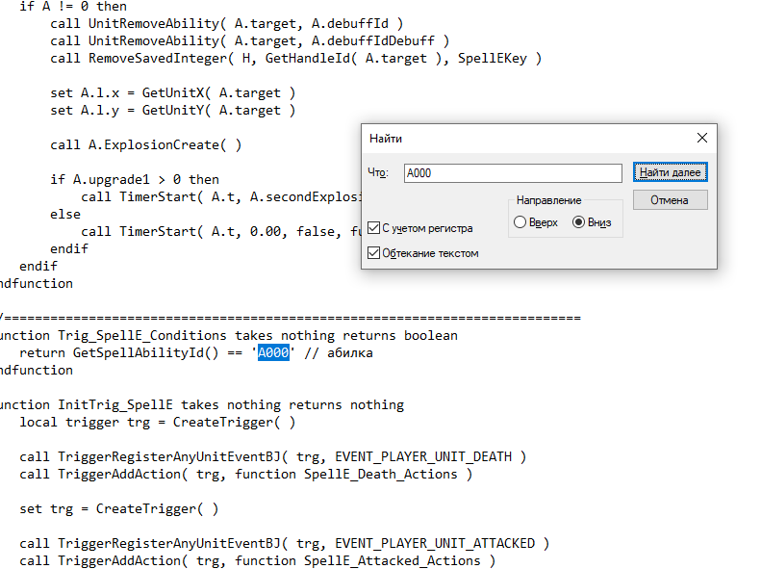Click the 'set trg = CreateTrigger( )' line

(119, 508)
